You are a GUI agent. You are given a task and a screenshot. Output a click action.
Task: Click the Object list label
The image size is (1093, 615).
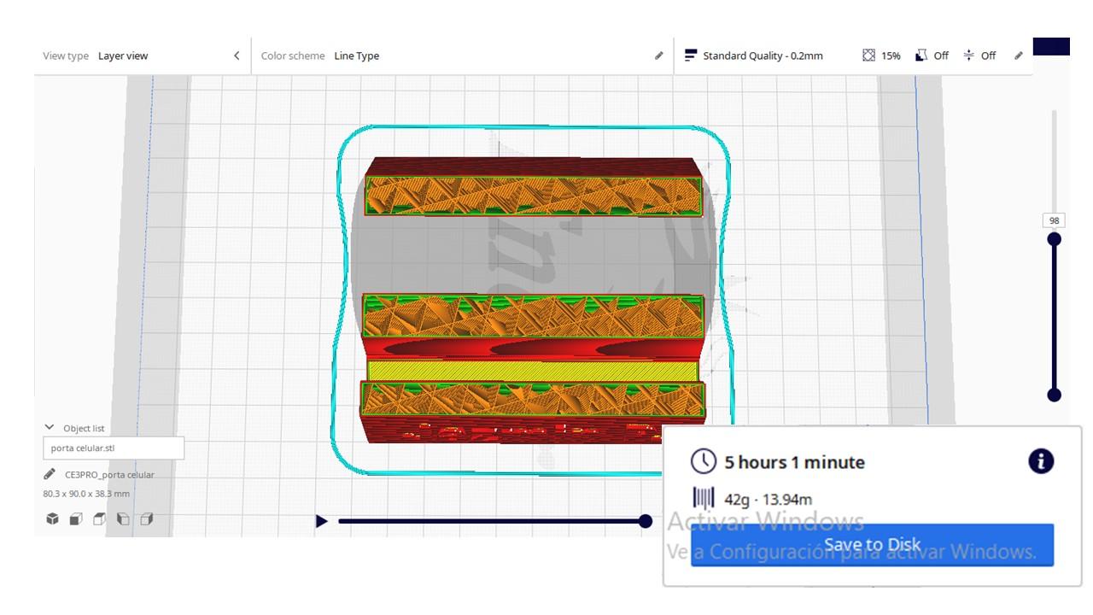pos(84,428)
